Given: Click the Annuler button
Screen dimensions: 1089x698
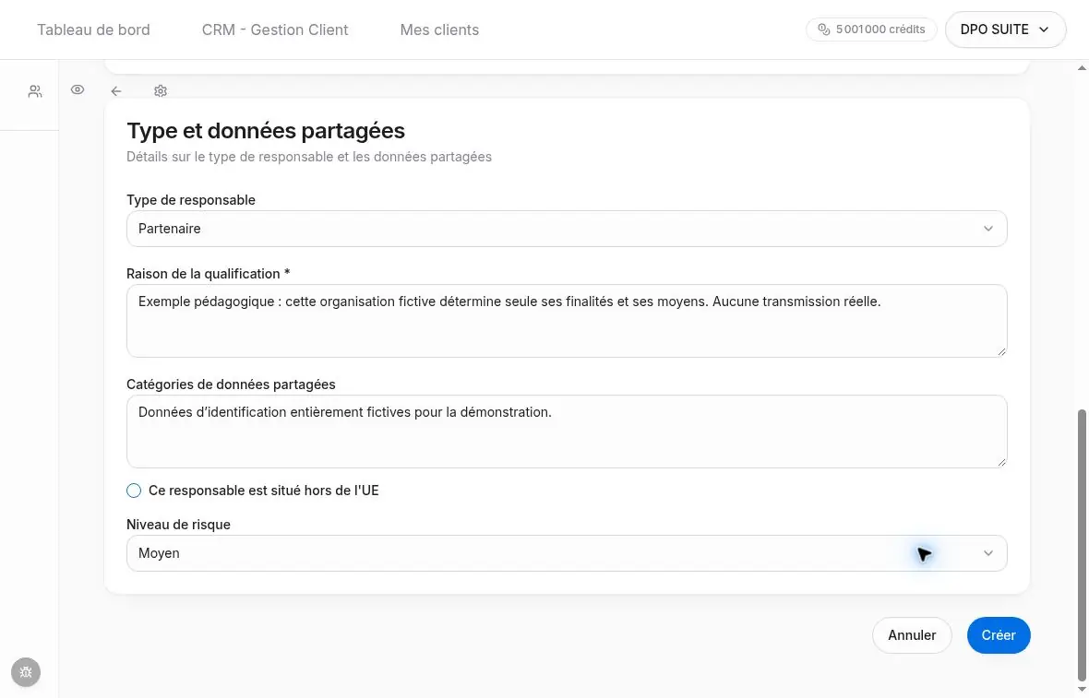Looking at the screenshot, I should [911, 635].
